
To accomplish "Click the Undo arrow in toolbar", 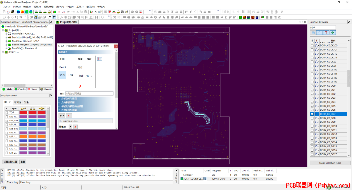I will (x=69, y=12).
